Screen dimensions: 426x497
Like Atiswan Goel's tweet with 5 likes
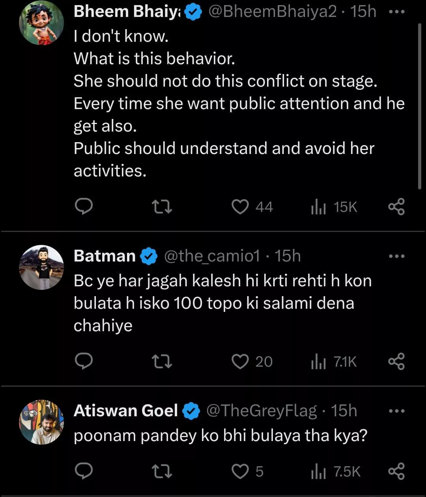click(240, 471)
